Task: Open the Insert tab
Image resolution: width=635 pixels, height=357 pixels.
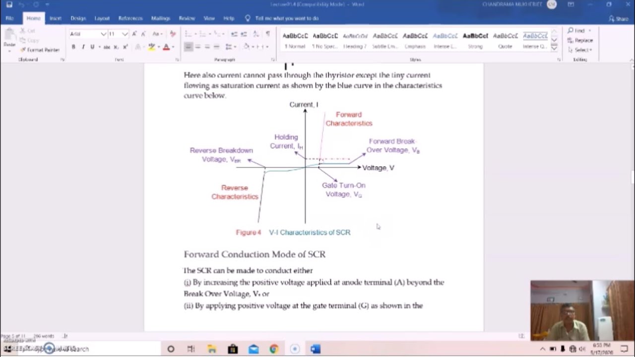Action: click(x=56, y=18)
